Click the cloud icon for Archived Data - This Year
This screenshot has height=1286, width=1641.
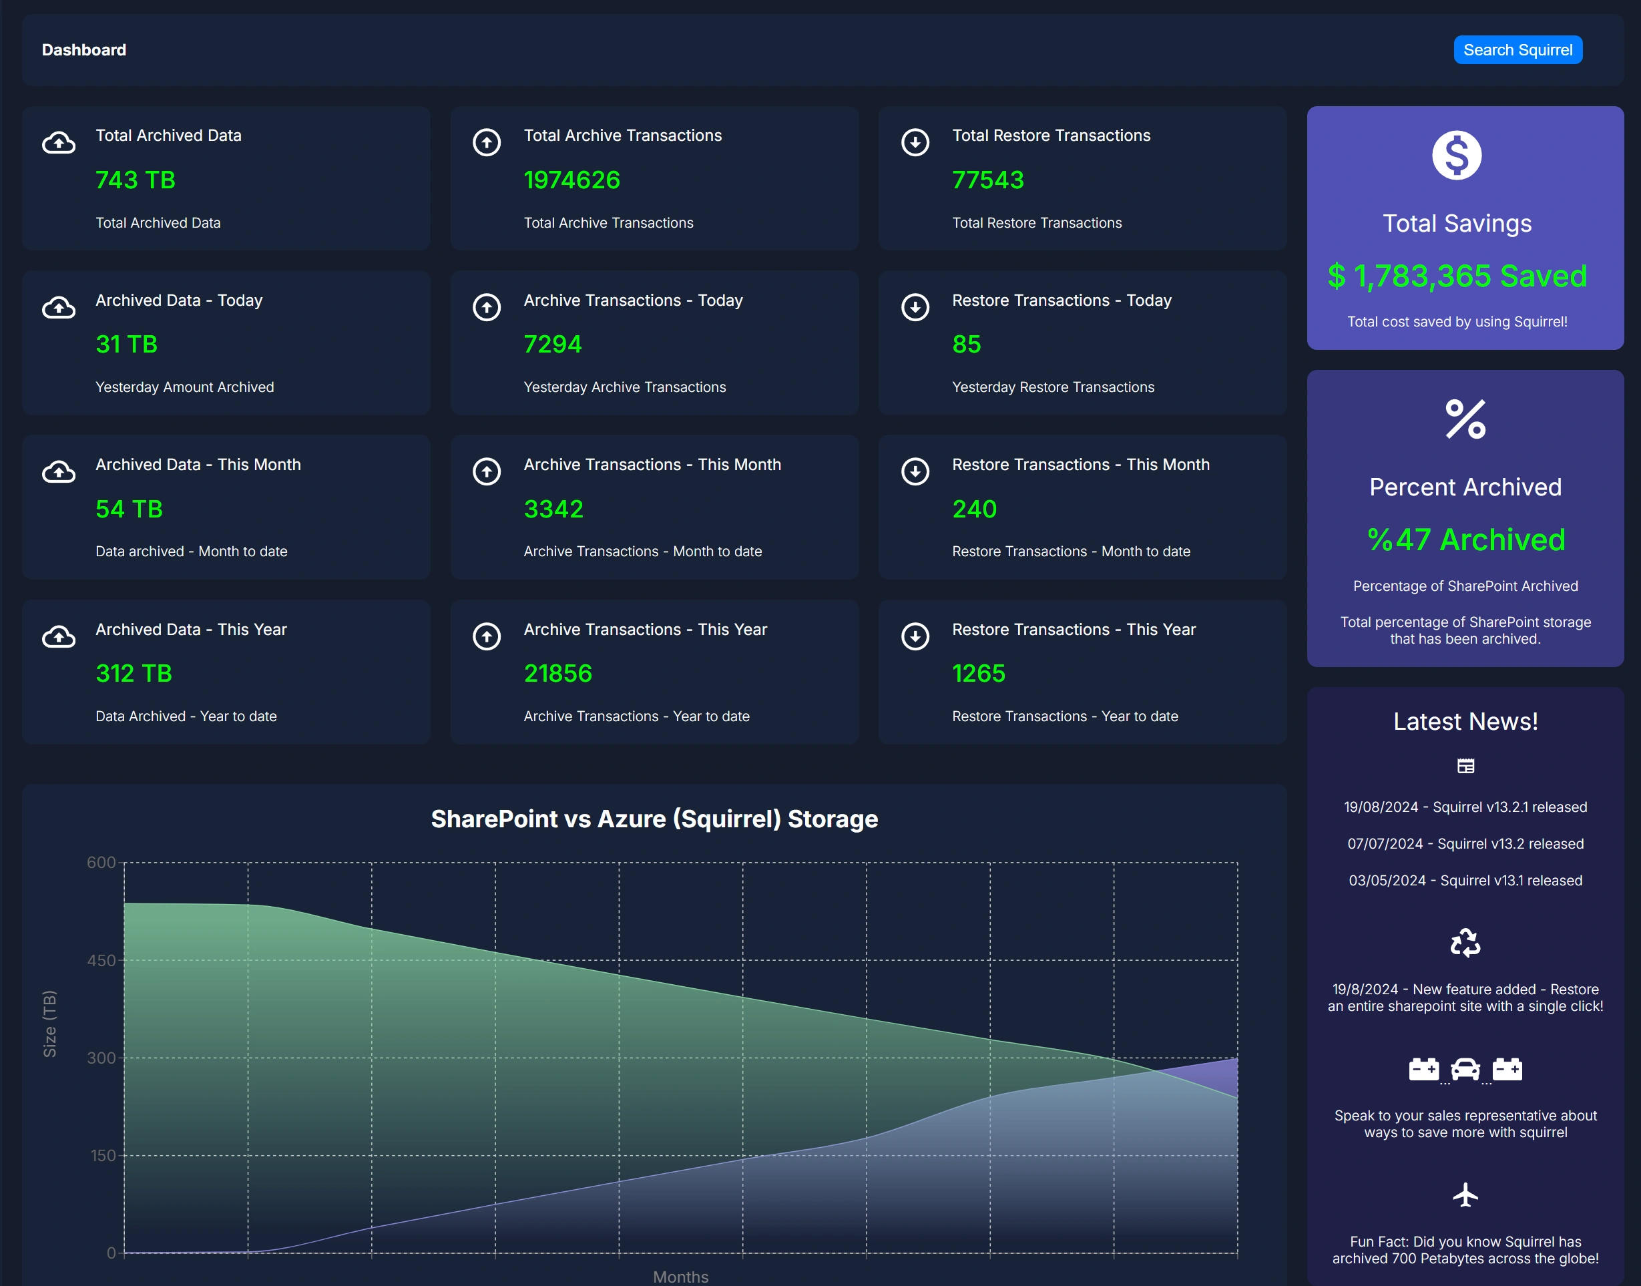tap(59, 636)
